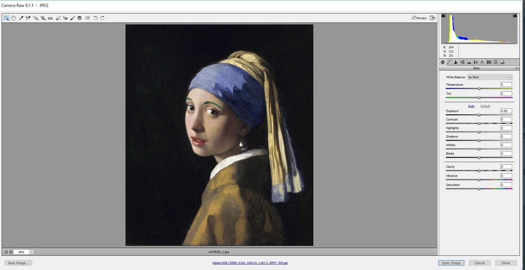Focus the Temperature value field
This screenshot has width=525, height=270.
[506, 84]
